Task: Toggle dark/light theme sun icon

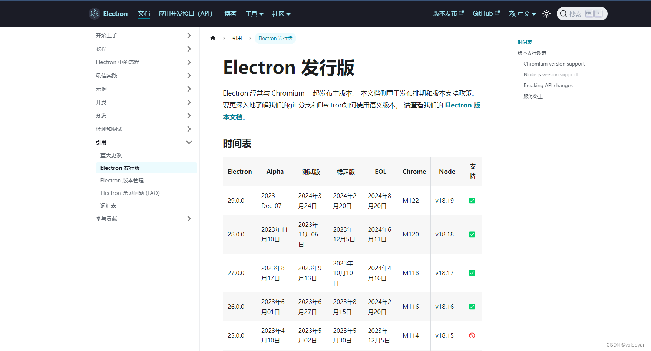Action: pos(546,14)
